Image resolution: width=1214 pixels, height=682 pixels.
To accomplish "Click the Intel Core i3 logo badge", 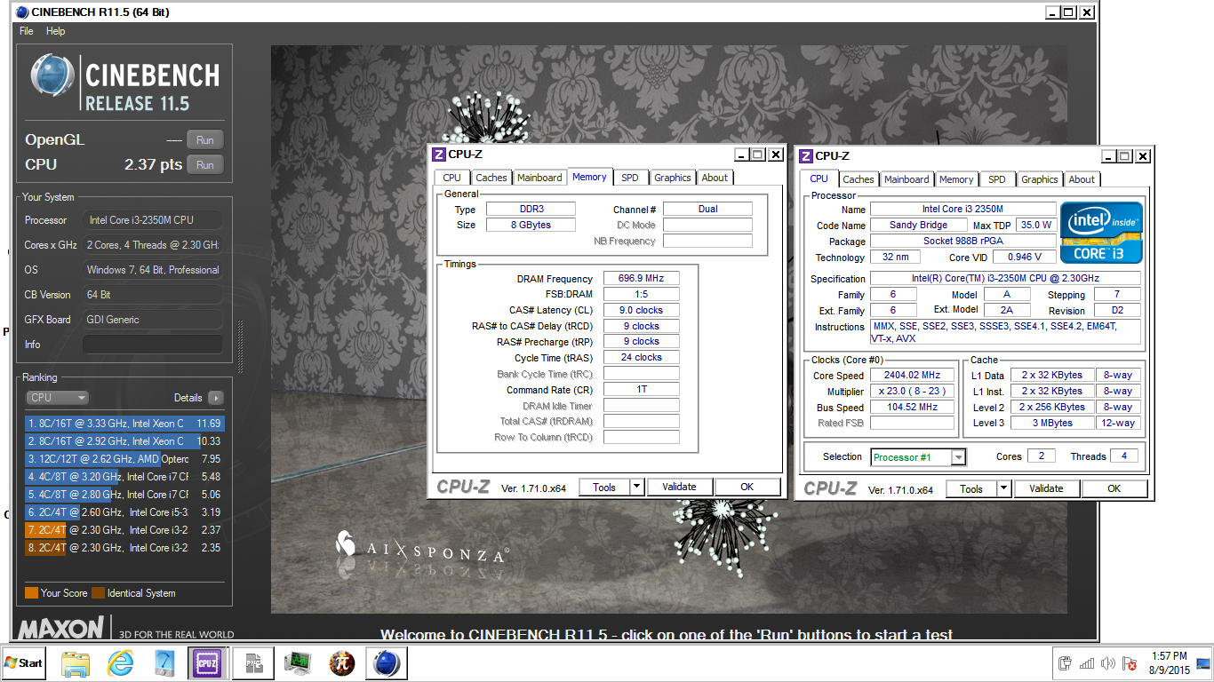I will click(1101, 233).
